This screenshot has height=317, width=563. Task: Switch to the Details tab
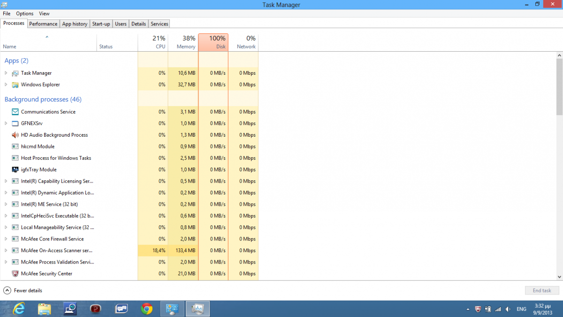point(138,24)
